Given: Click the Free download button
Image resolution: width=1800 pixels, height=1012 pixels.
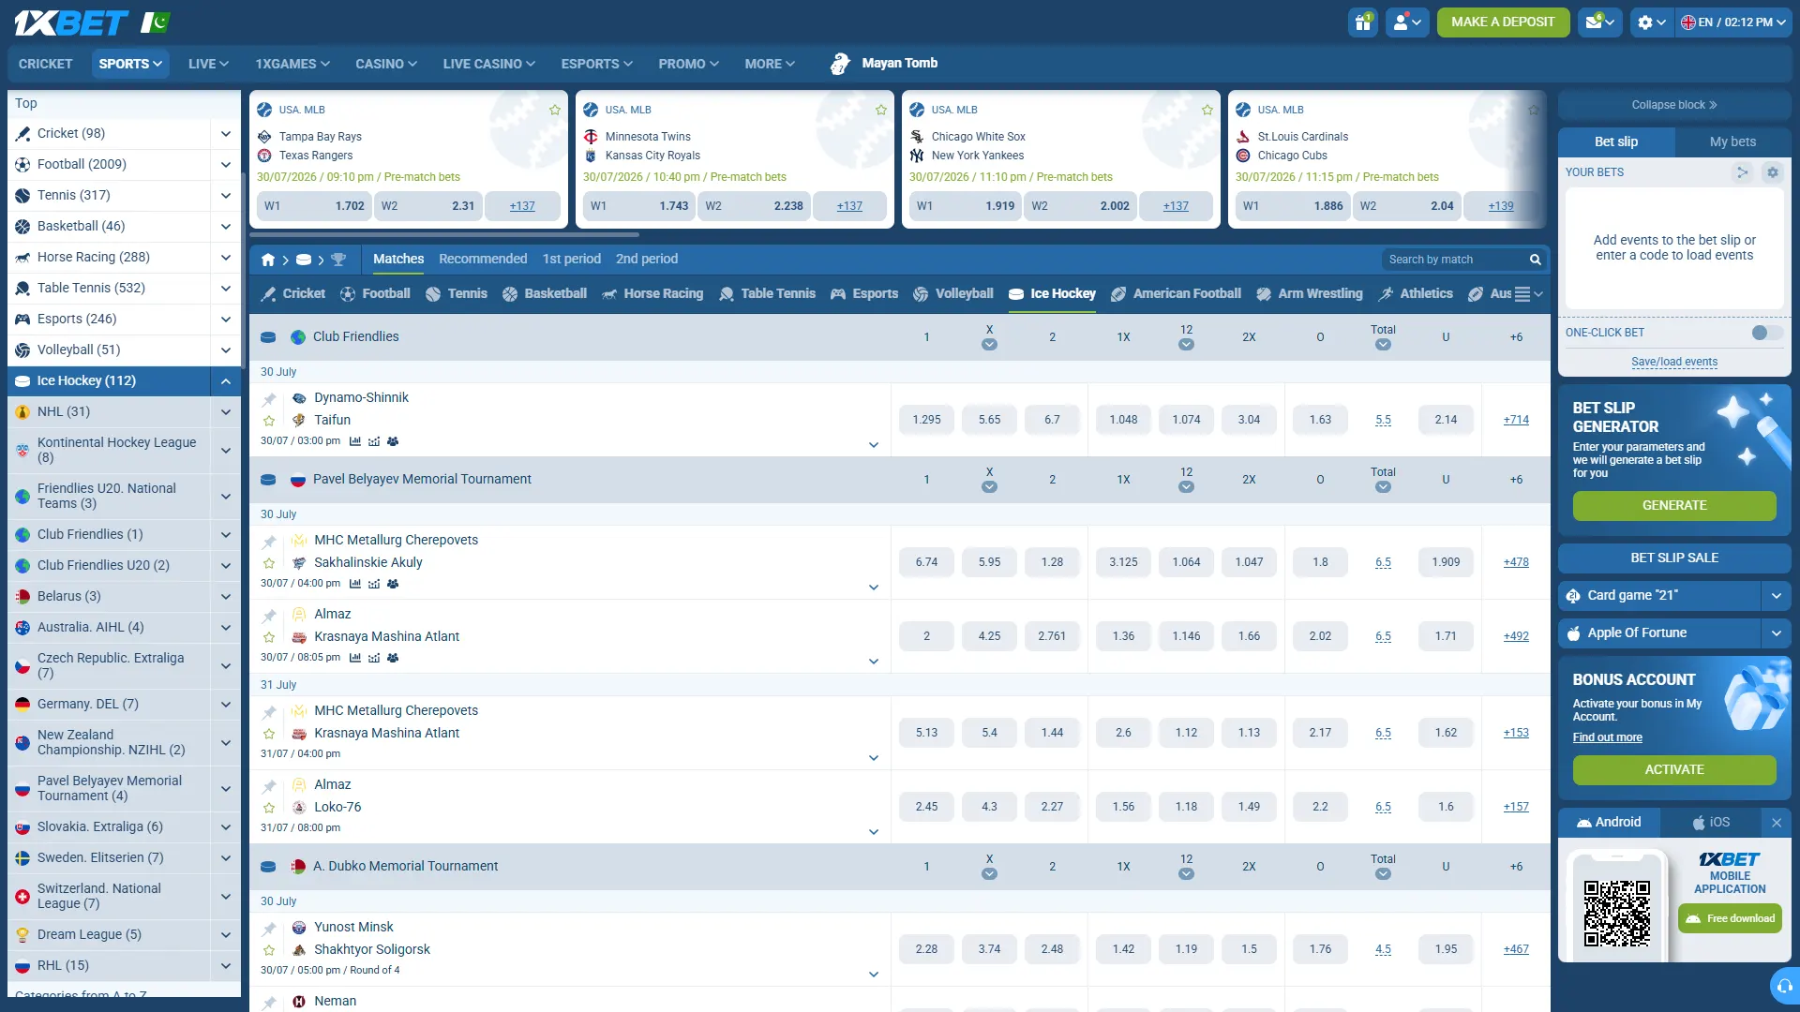Looking at the screenshot, I should coord(1730,919).
